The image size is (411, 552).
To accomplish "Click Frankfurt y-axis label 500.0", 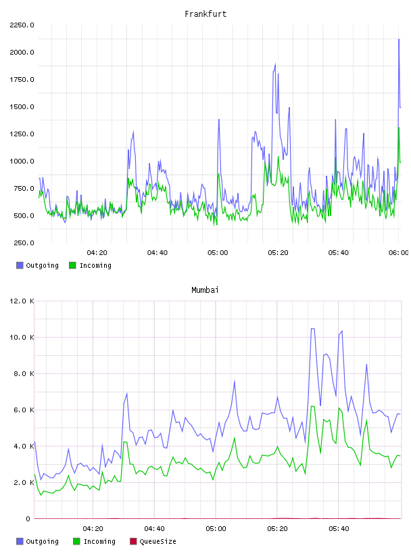I will tap(24, 215).
